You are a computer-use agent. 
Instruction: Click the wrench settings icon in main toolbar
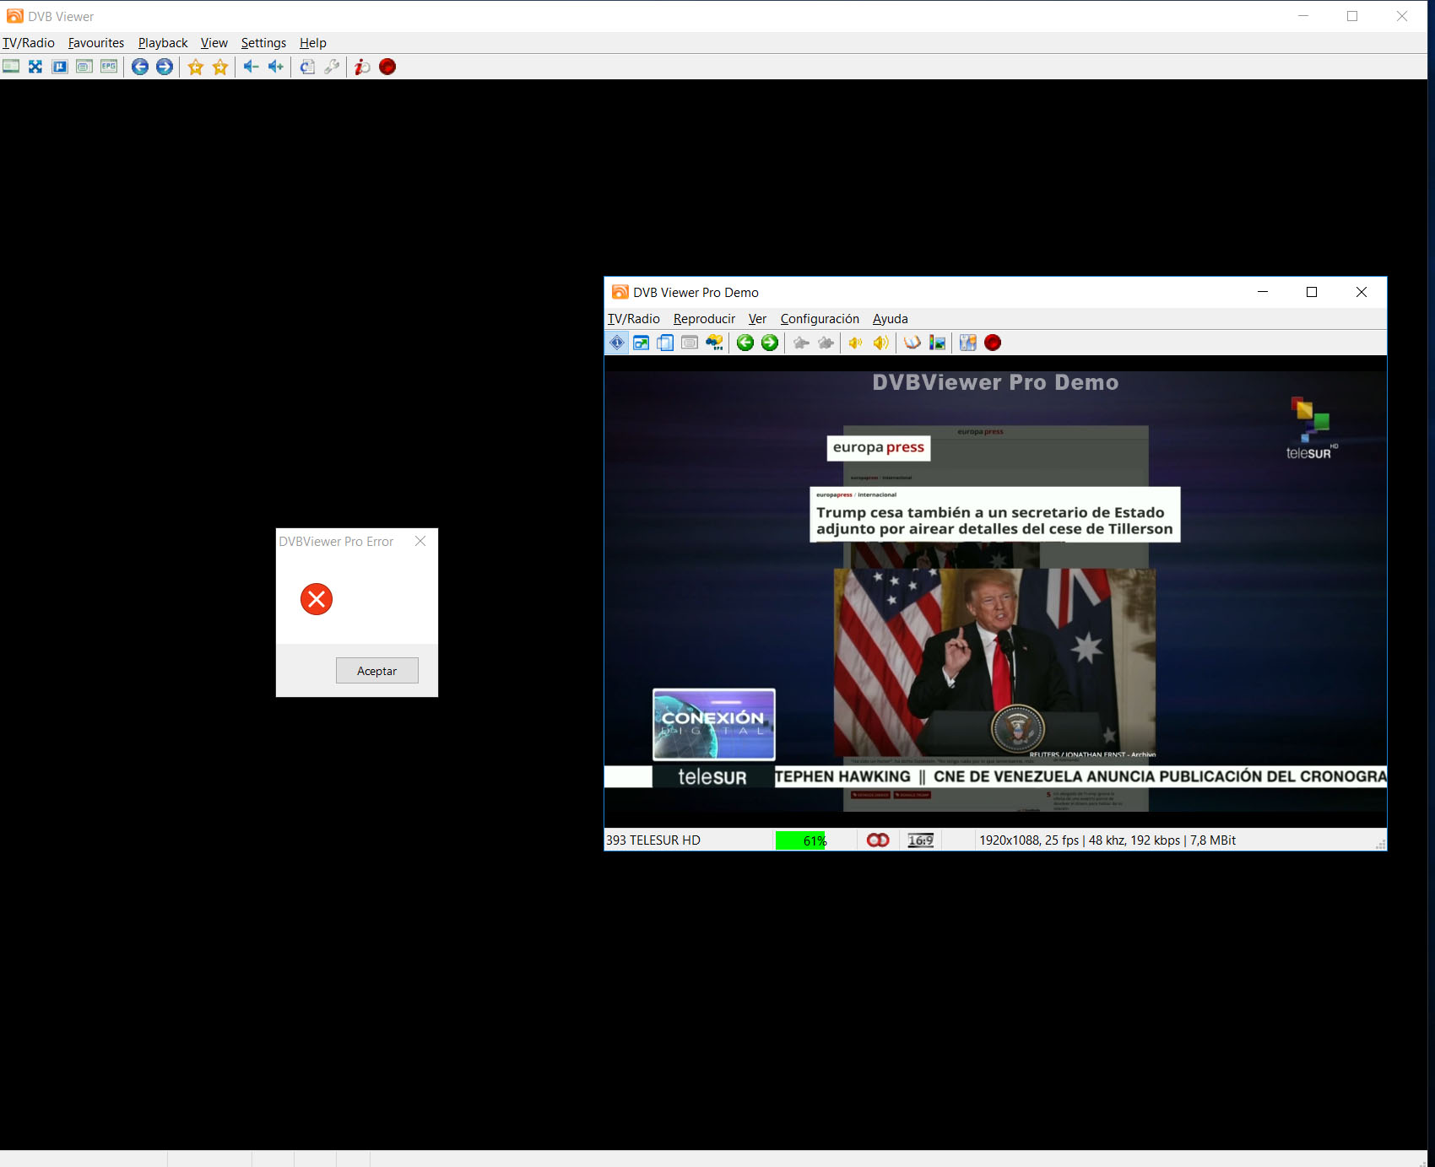(x=332, y=67)
